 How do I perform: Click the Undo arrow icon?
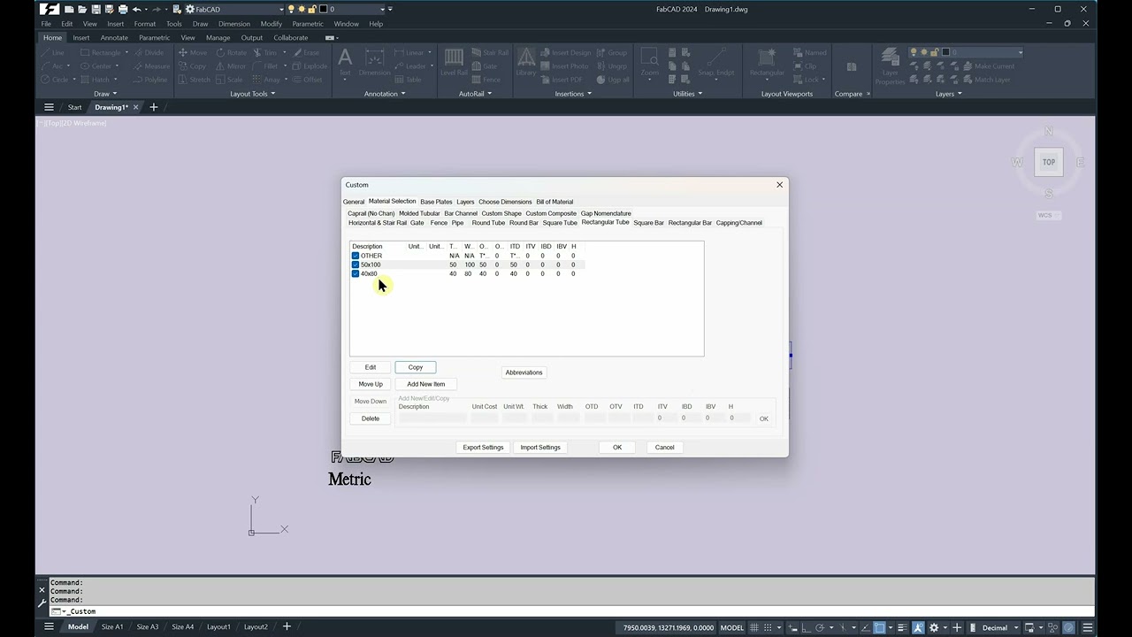point(136,9)
